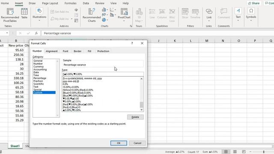Click the Slicer filter icon
Image resolution: width=274 pixels, height=154 pixels.
[x=185, y=13]
